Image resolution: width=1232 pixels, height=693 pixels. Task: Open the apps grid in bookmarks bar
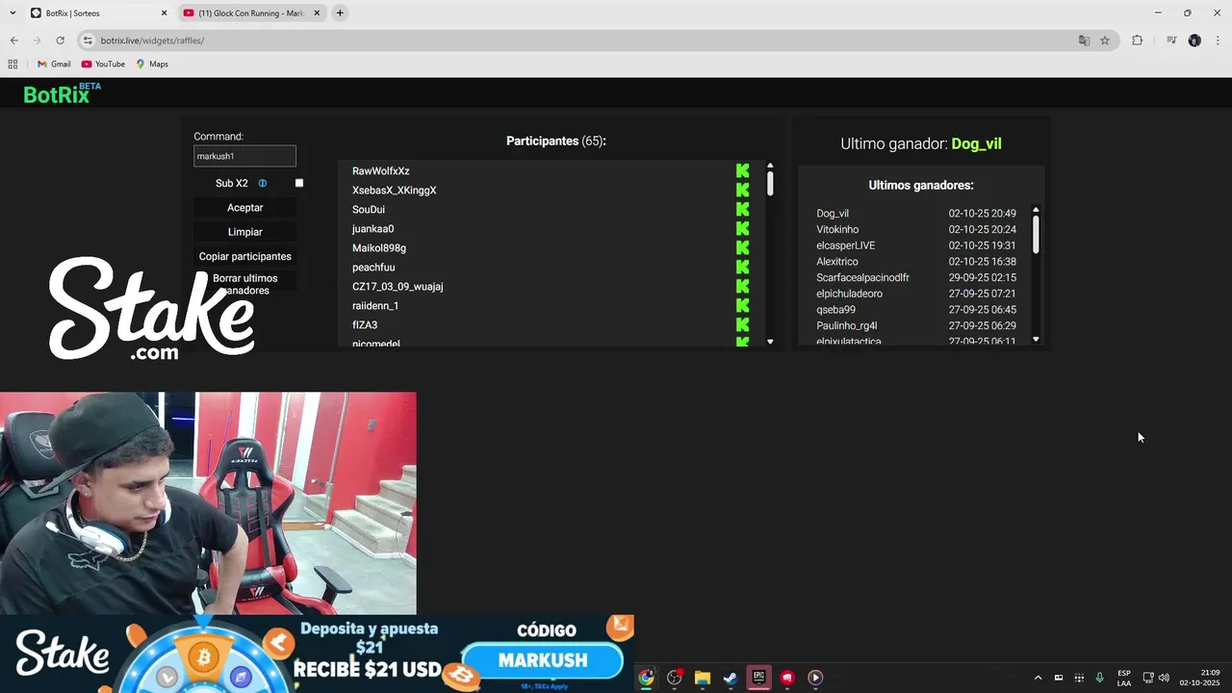(x=13, y=64)
